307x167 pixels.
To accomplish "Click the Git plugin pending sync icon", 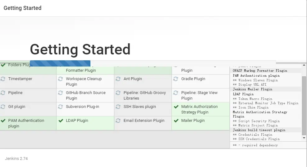I will pos(3,107).
